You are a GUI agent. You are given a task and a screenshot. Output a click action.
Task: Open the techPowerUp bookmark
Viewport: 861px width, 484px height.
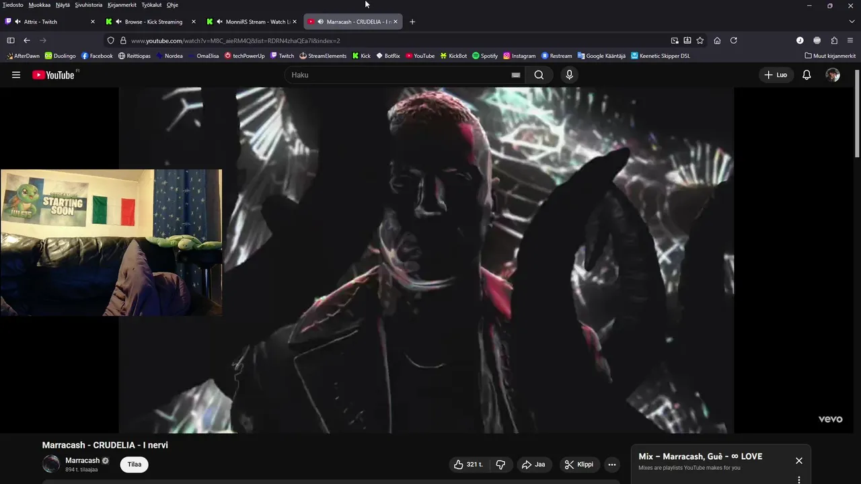[x=245, y=56]
